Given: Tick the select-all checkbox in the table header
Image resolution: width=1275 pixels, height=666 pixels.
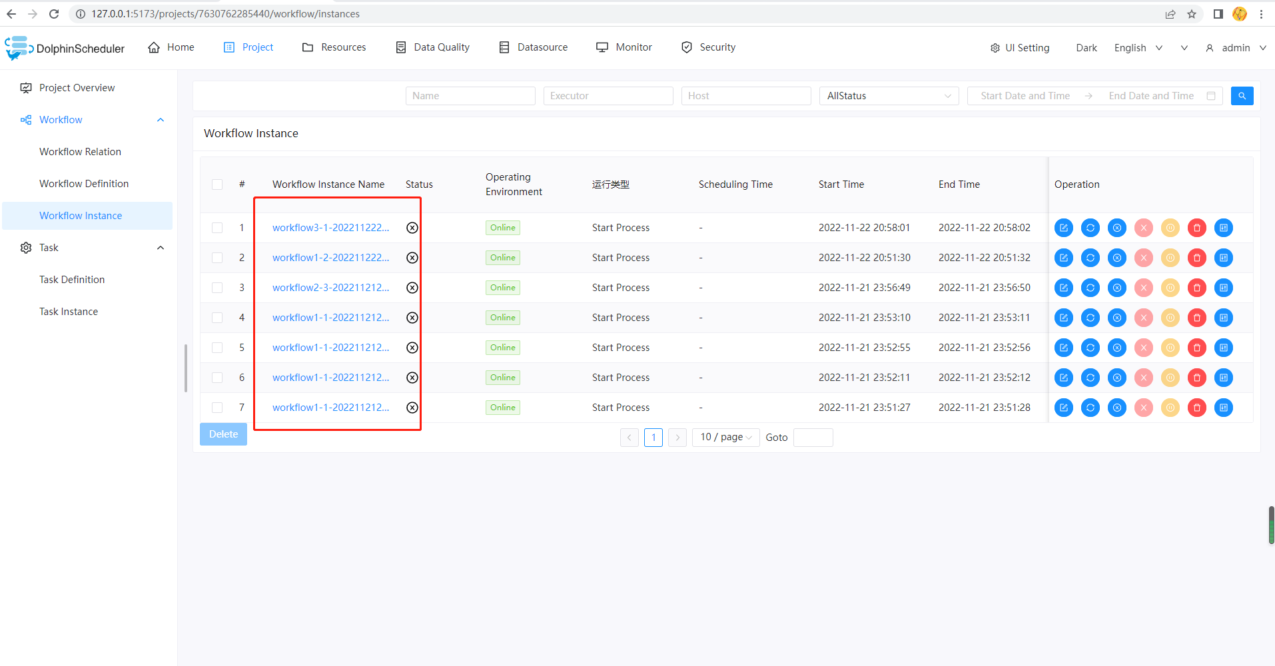Looking at the screenshot, I should [217, 184].
